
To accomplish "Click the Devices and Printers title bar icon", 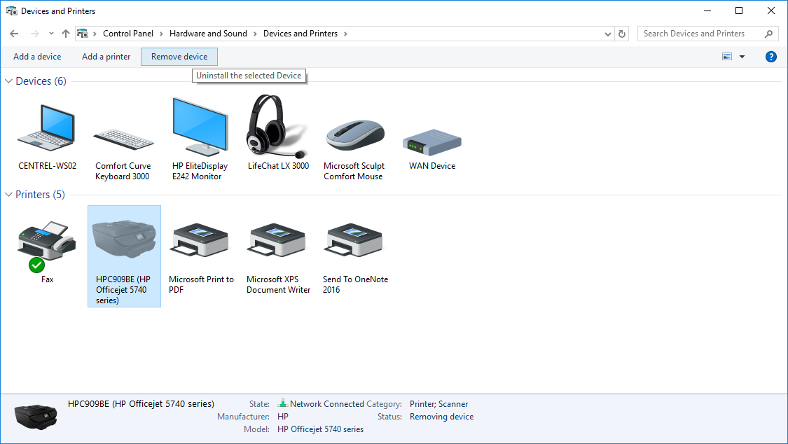I will tap(11, 11).
